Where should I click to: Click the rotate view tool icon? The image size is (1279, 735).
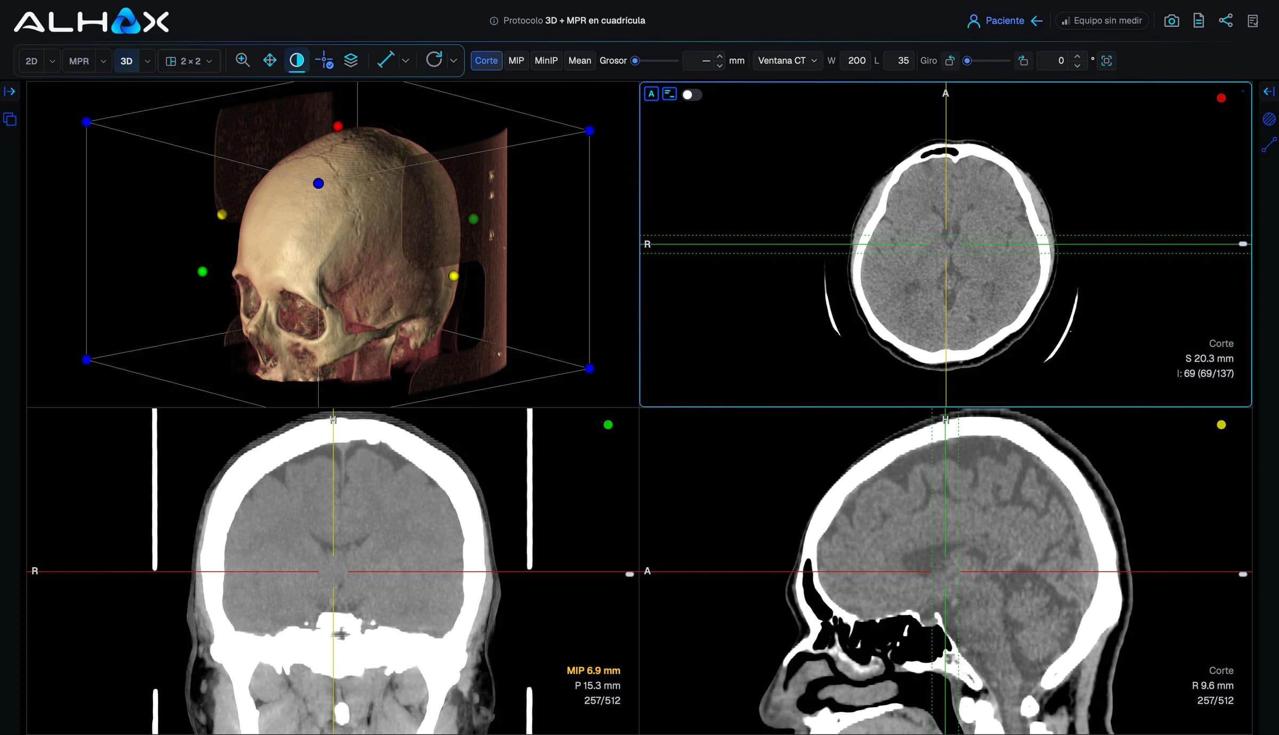tap(434, 60)
